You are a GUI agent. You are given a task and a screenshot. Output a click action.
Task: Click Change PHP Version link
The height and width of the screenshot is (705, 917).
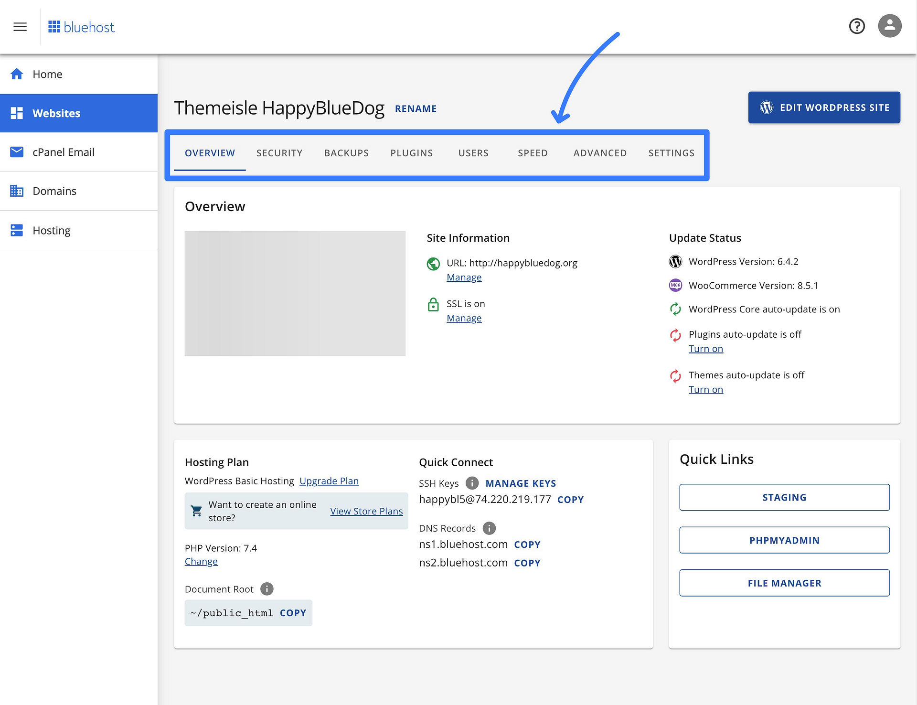click(202, 561)
